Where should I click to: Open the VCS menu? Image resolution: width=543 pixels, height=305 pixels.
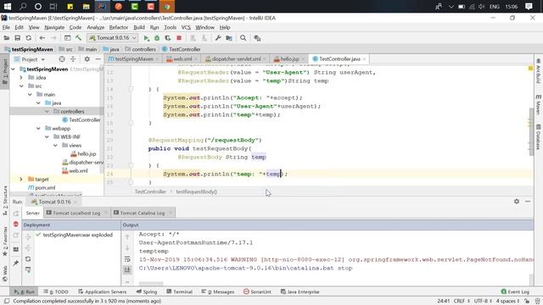186,27
